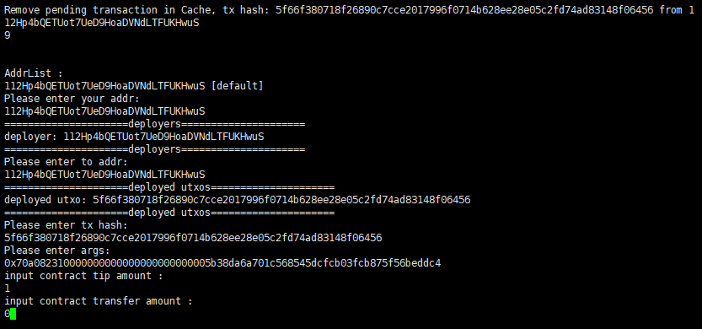This screenshot has width=702, height=329.
Task: Click the standalone '9' output line
Action: pos(7,35)
